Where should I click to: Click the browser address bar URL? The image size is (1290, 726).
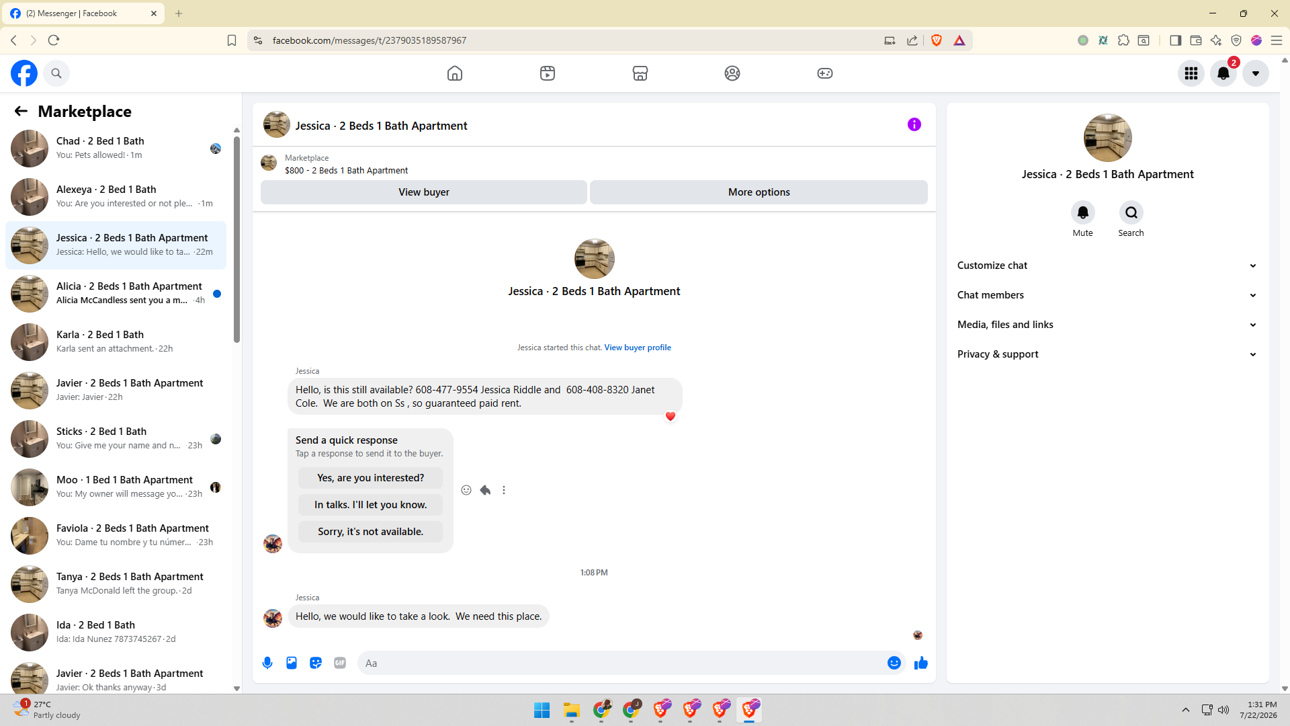click(x=370, y=40)
